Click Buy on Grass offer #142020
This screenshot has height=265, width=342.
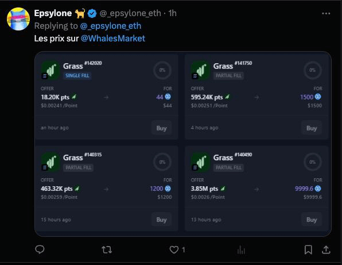[x=161, y=128]
